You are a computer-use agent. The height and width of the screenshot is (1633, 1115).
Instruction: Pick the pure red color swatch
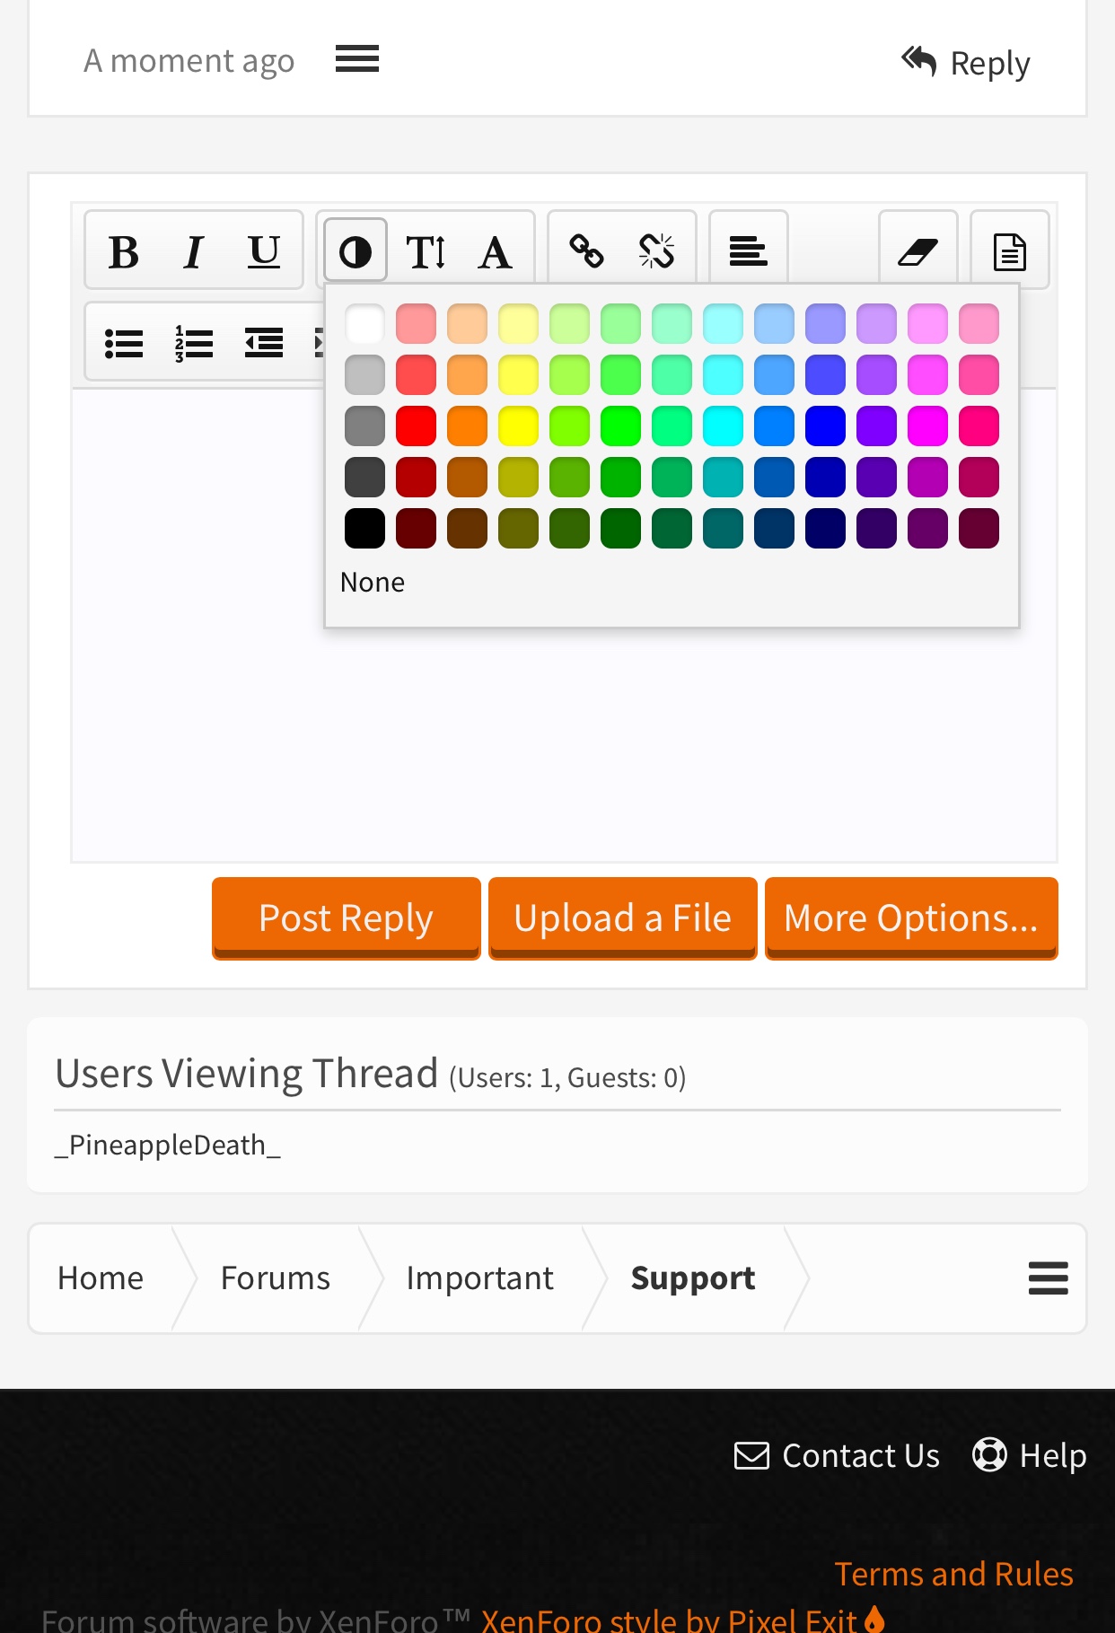[x=416, y=426]
